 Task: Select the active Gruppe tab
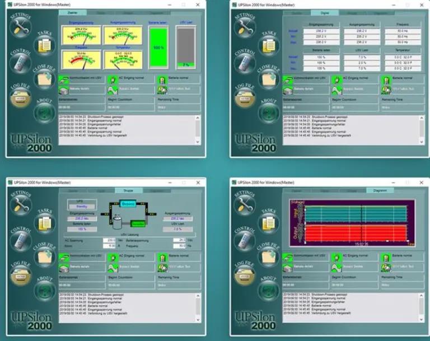(128, 190)
